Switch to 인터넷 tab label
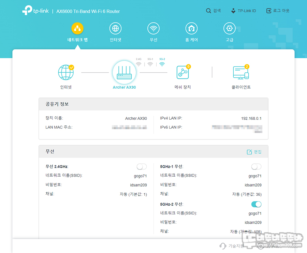This screenshot has height=253, width=307. coord(115,40)
